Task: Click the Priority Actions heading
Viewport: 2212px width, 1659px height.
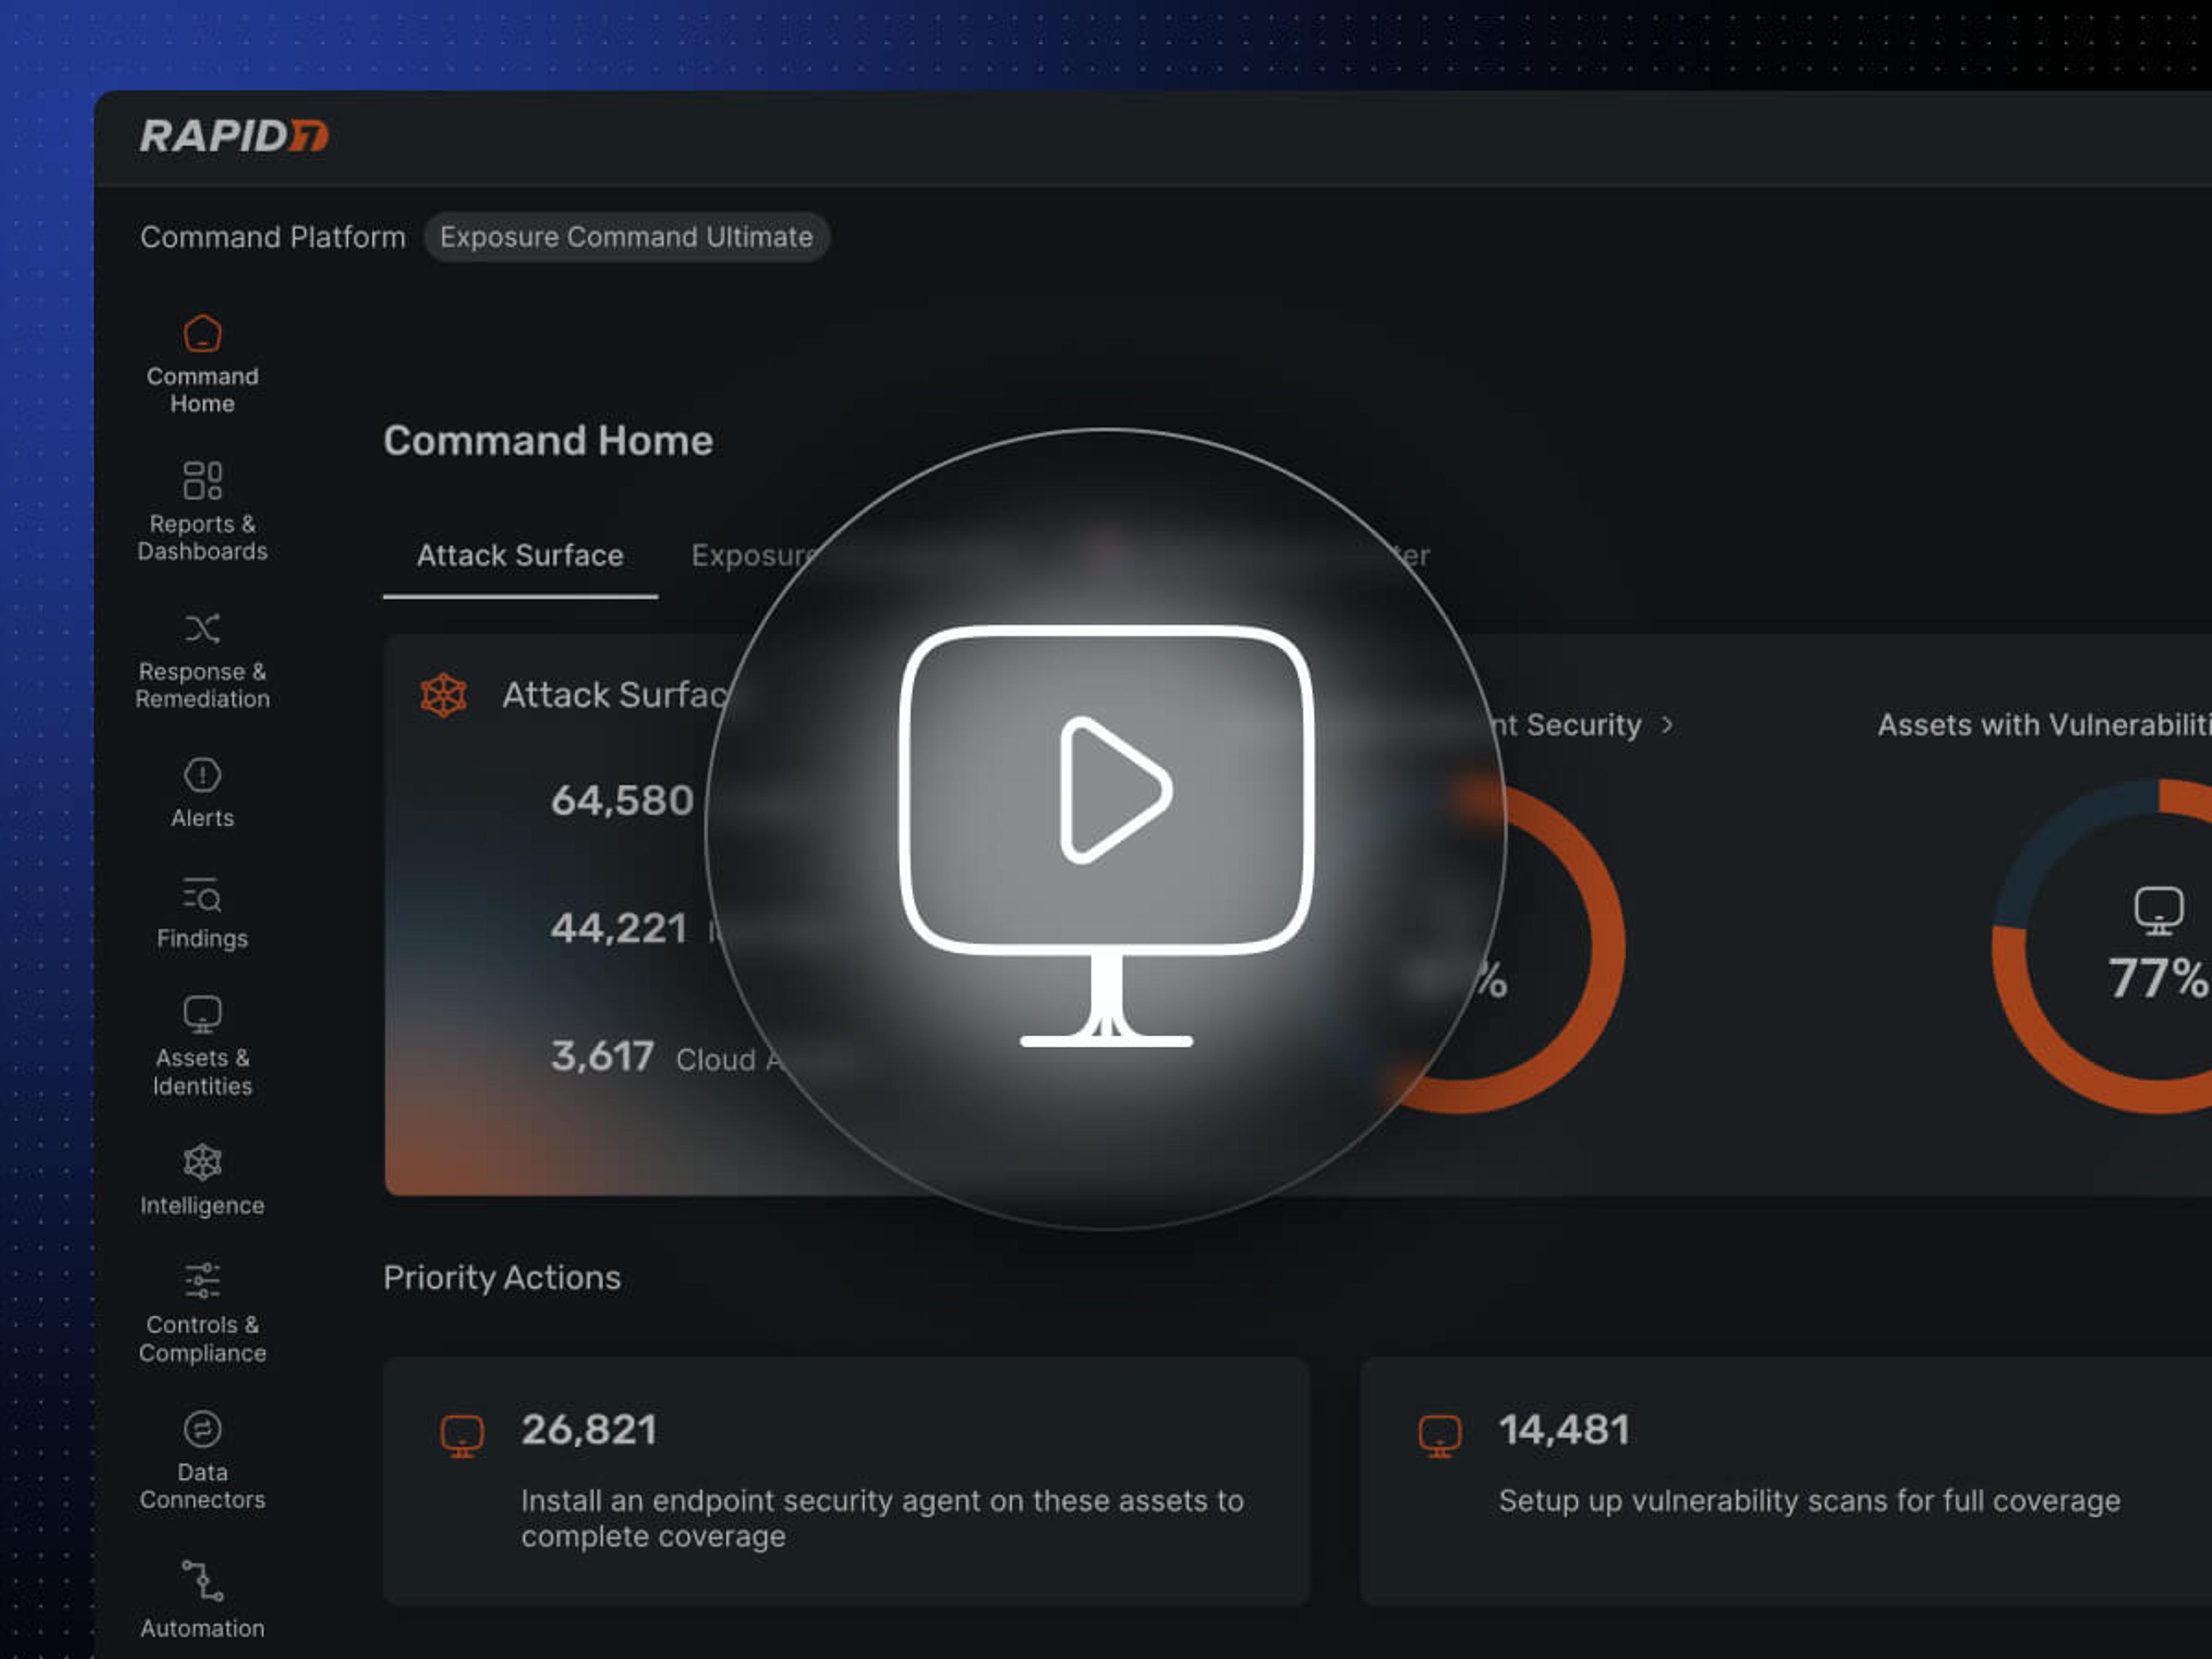Action: [502, 1278]
